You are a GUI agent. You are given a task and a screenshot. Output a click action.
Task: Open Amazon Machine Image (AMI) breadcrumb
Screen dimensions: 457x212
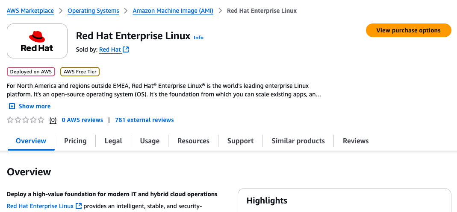pos(173,11)
